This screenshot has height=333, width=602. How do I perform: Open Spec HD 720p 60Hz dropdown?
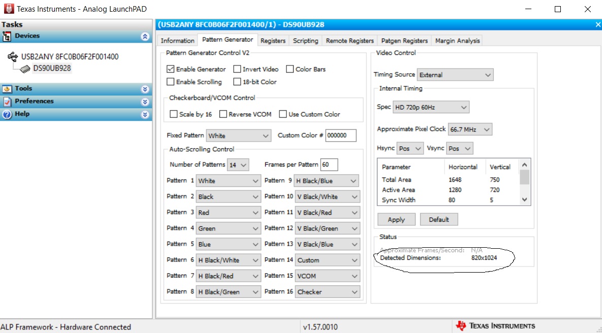[431, 108]
